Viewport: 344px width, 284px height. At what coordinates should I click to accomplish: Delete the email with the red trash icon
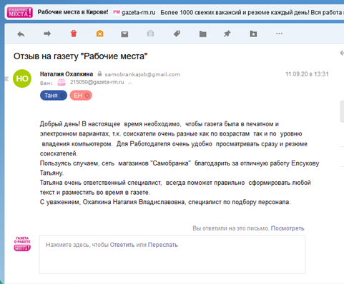point(74,34)
